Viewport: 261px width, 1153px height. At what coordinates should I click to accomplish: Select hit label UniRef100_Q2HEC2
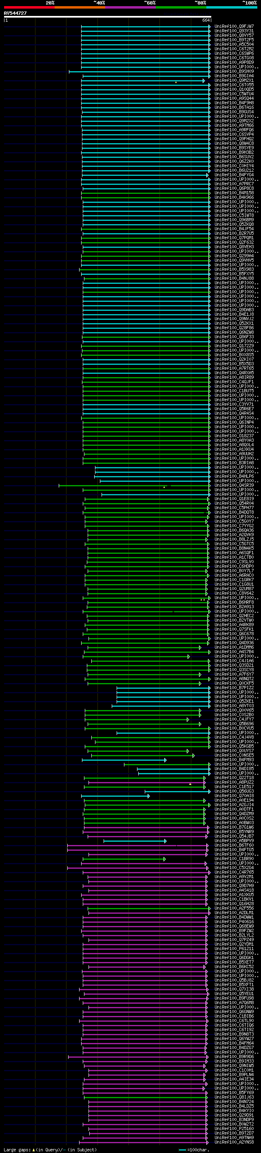click(234, 616)
